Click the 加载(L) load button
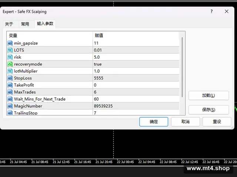 [208, 96]
